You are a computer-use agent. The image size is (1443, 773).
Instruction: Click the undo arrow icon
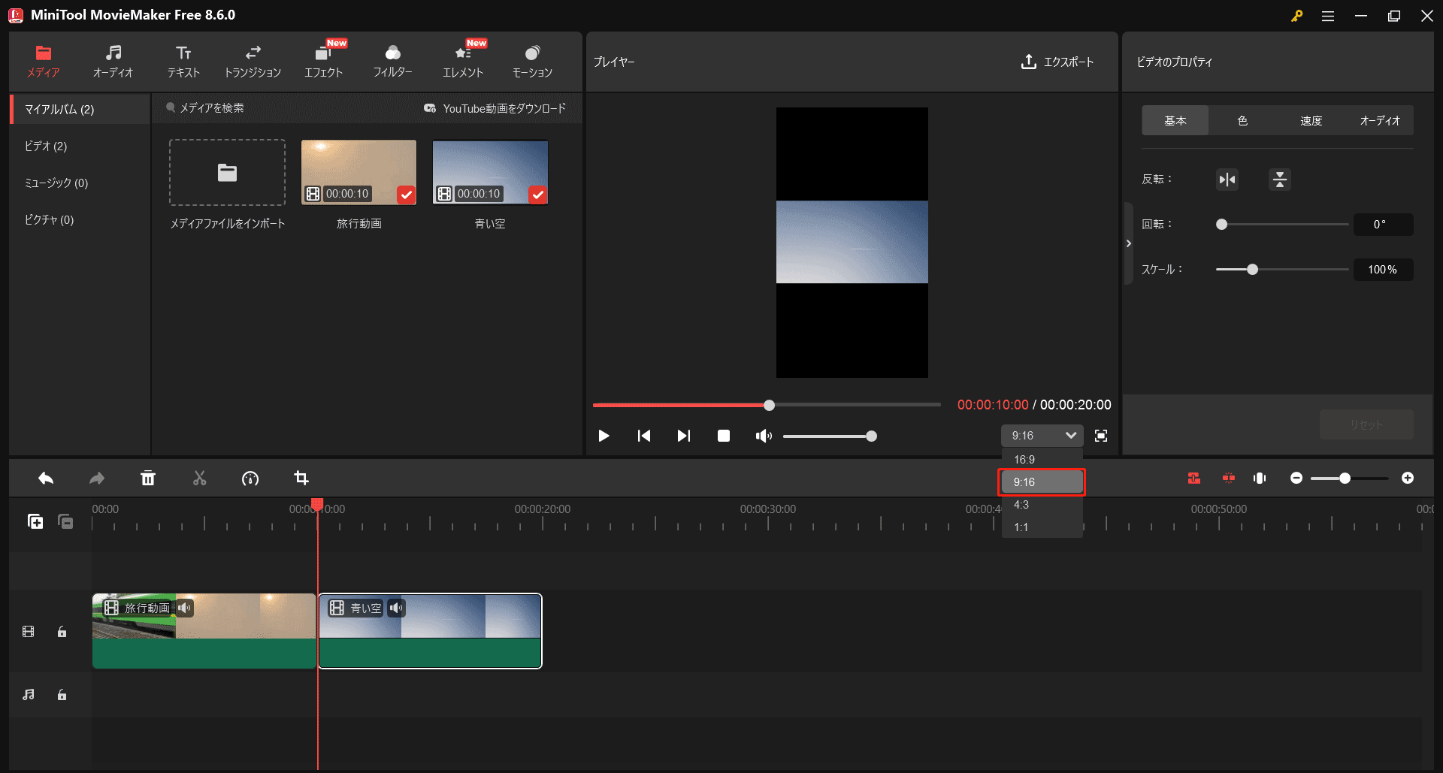pos(45,478)
